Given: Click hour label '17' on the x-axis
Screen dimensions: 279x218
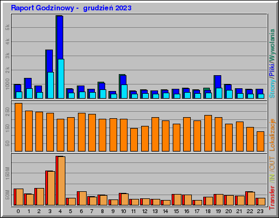Looking at the screenshot, I should coord(197,211).
